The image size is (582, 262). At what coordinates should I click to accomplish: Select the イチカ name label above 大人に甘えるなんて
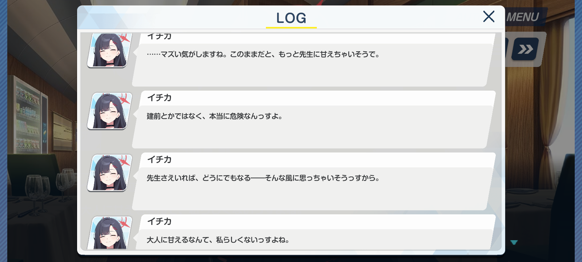pyautogui.click(x=159, y=221)
